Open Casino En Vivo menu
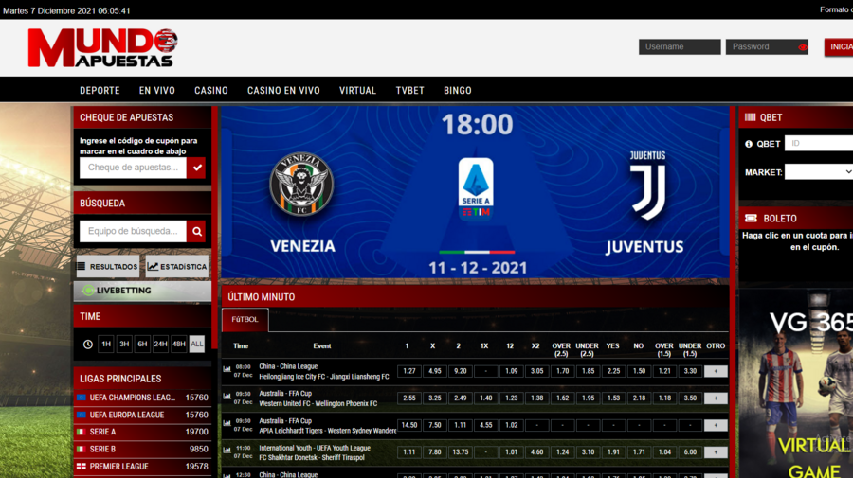The image size is (853, 478). click(283, 91)
